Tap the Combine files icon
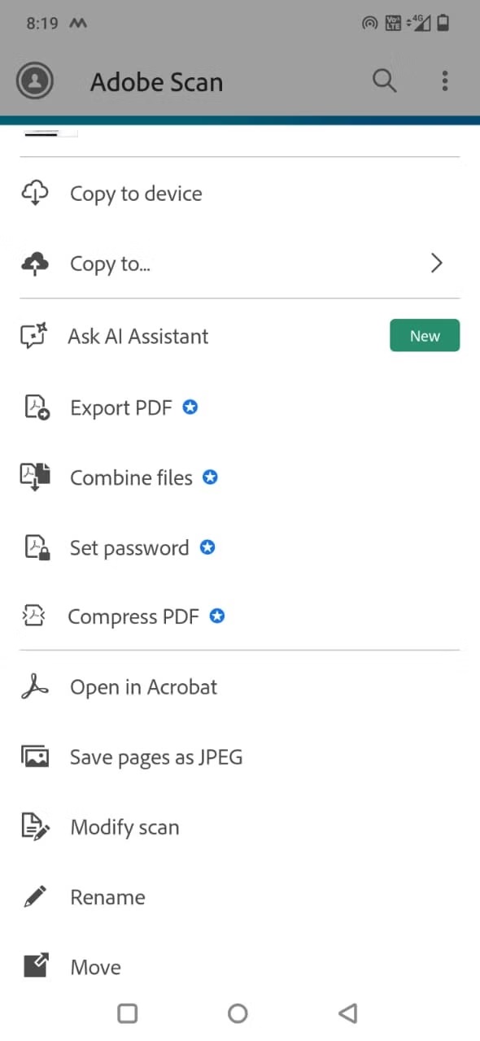This screenshot has width=480, height=1041. pos(35,477)
